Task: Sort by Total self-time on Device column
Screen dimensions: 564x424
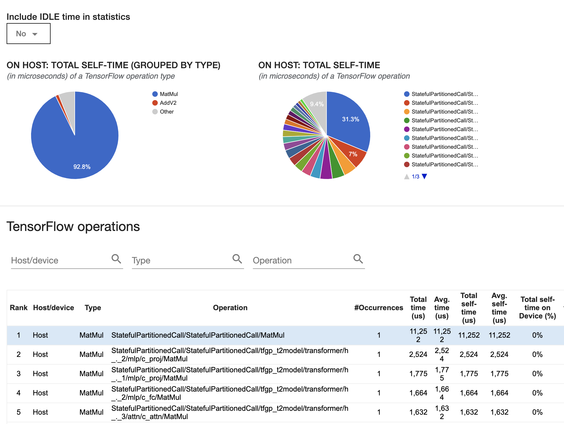Action: (x=537, y=308)
